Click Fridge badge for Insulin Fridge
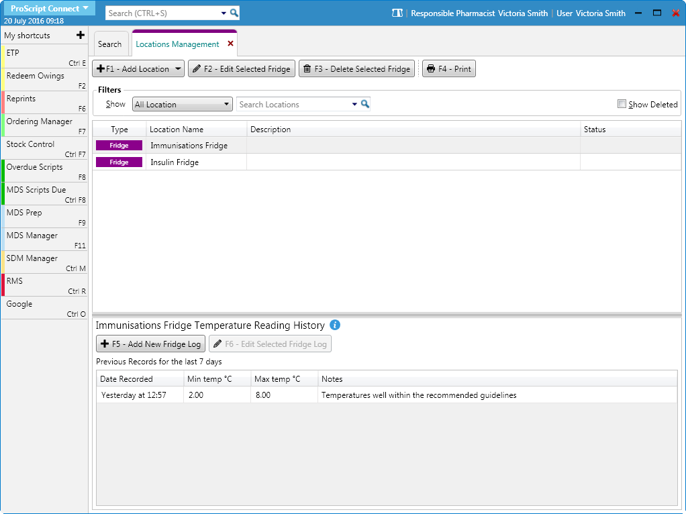 tap(119, 162)
